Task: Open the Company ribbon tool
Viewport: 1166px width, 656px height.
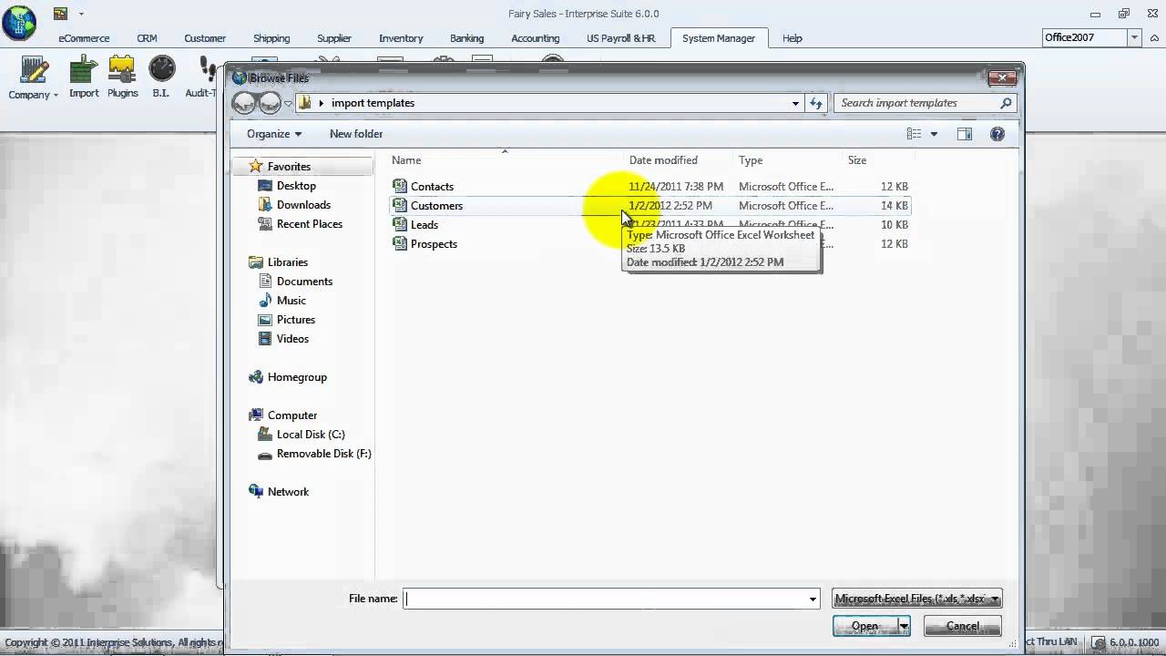Action: pos(34,77)
